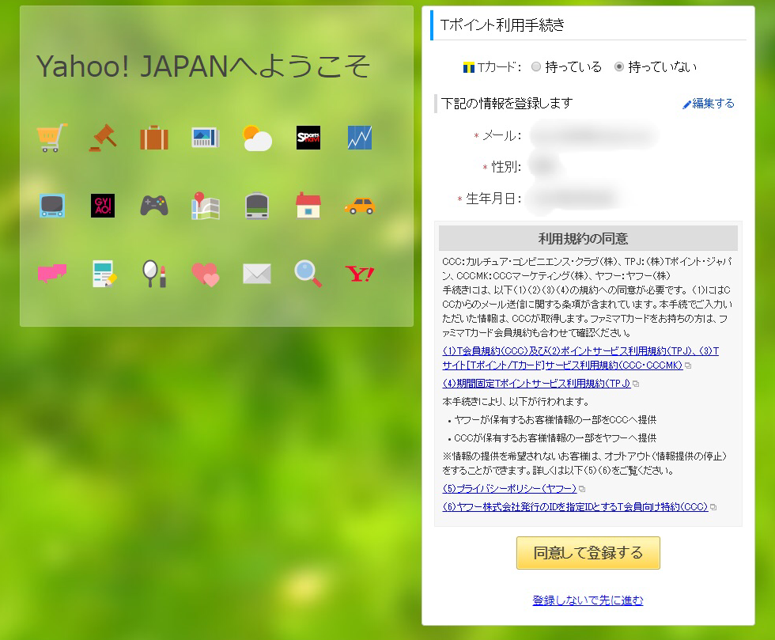The image size is (775, 640).
Task: Select the 持っていない radio button
Action: [x=619, y=66]
